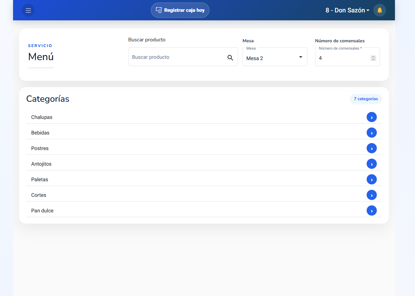The image size is (415, 296).
Task: Open Bebidas category arrow
Action: (372, 133)
